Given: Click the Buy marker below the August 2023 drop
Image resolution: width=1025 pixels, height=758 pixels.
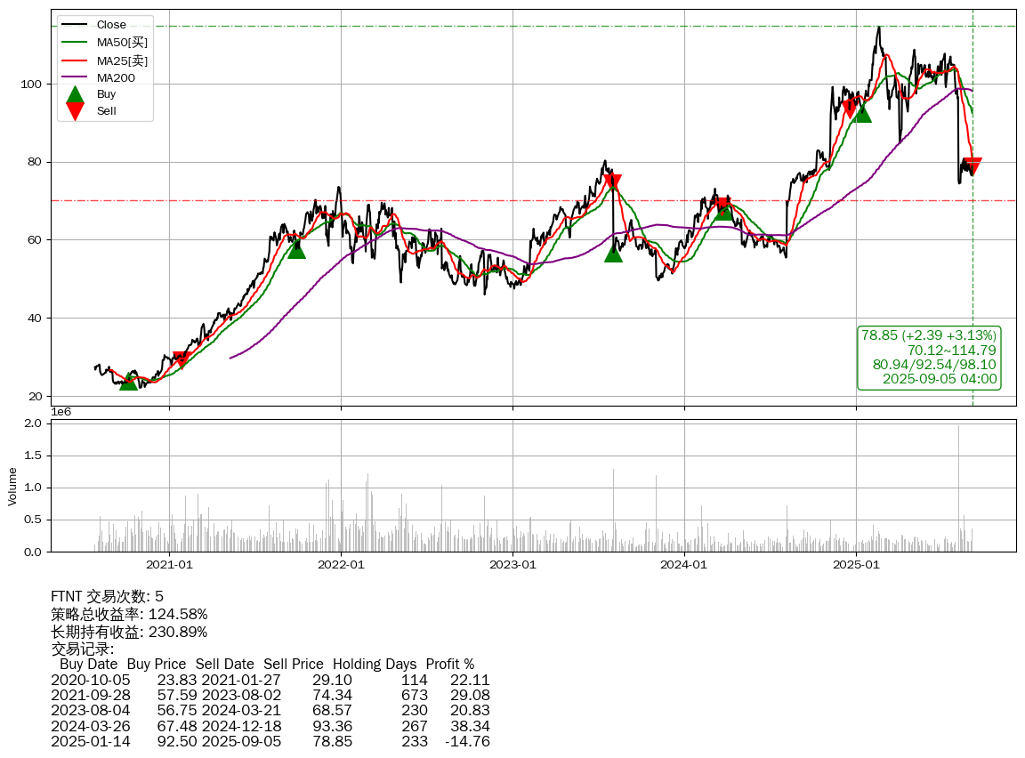Looking at the screenshot, I should [613, 254].
